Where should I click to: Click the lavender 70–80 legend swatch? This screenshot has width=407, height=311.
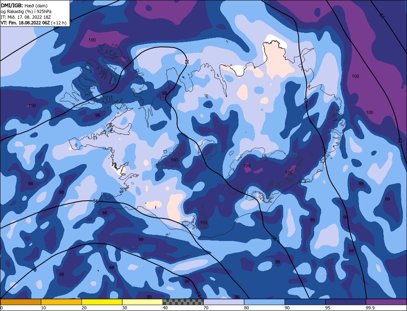224,302
